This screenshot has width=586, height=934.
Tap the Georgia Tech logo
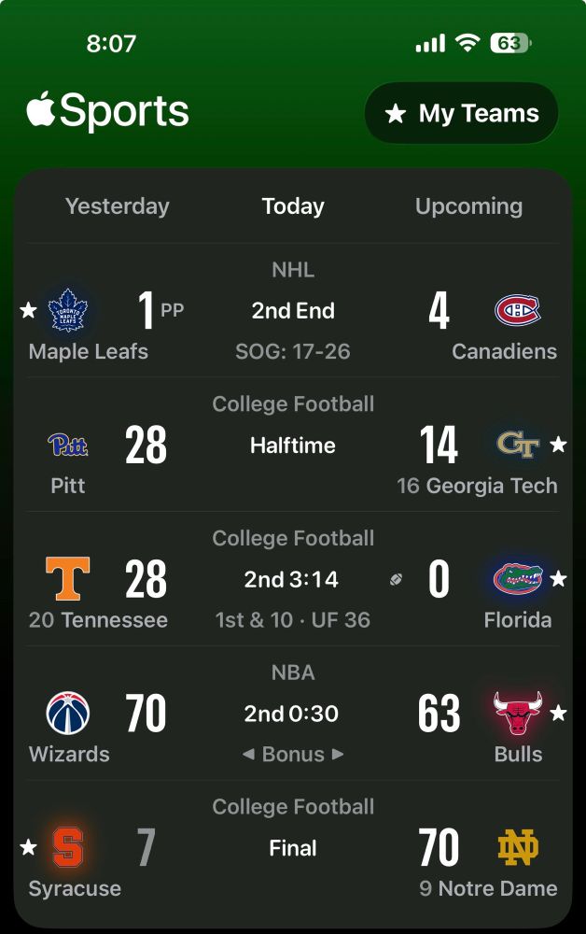tap(519, 445)
